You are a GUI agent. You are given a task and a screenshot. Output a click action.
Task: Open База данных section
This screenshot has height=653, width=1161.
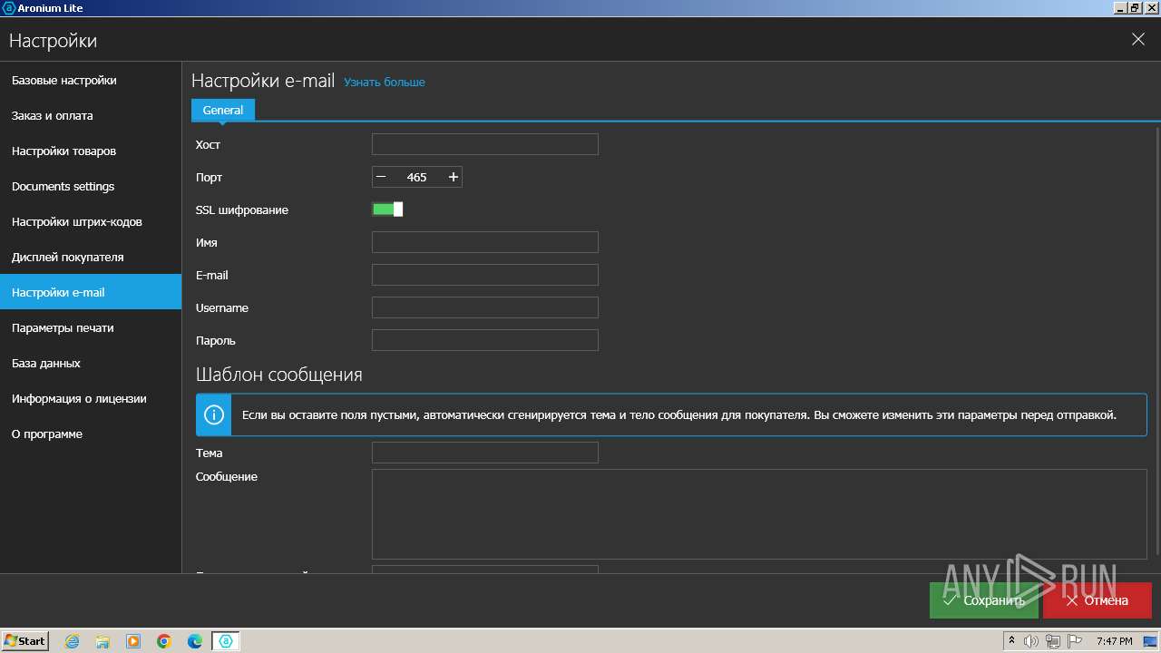click(91, 363)
